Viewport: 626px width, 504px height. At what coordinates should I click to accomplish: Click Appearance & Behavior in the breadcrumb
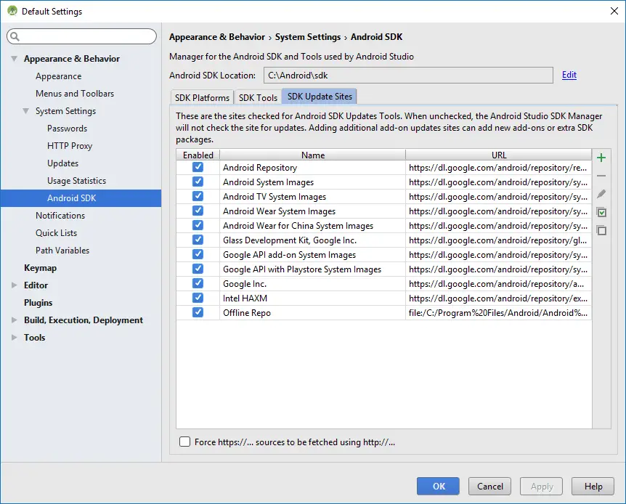coord(217,37)
